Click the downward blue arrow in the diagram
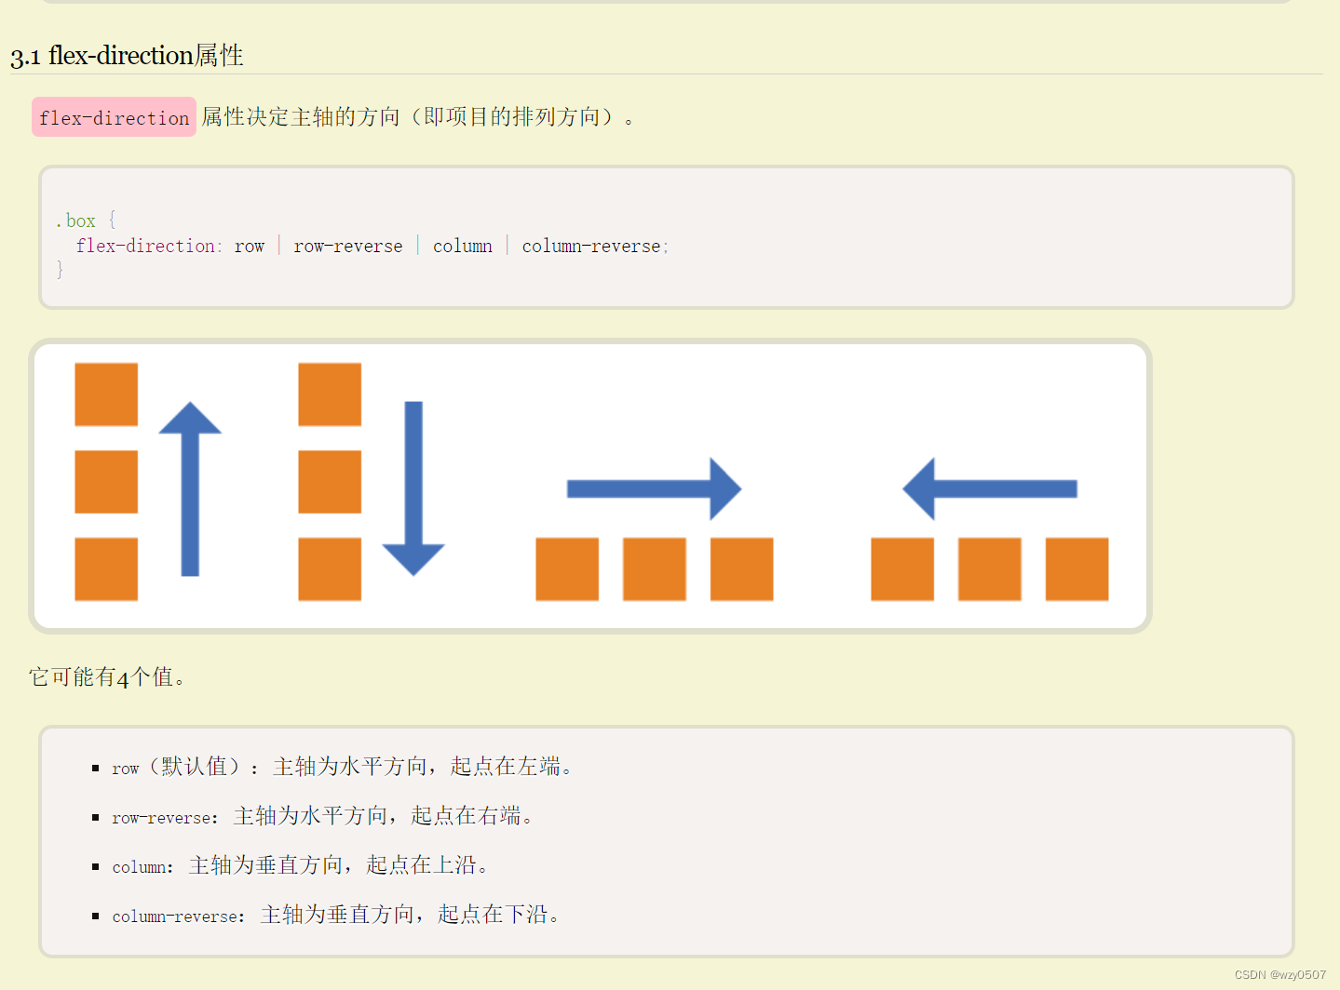 coord(413,488)
